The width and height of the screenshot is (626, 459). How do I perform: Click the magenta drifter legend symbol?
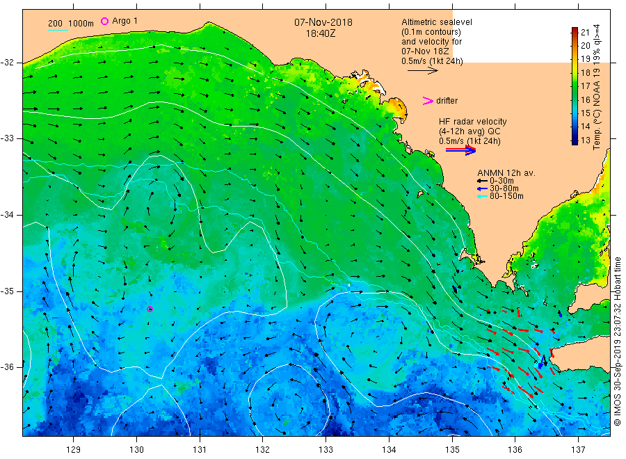[428, 101]
